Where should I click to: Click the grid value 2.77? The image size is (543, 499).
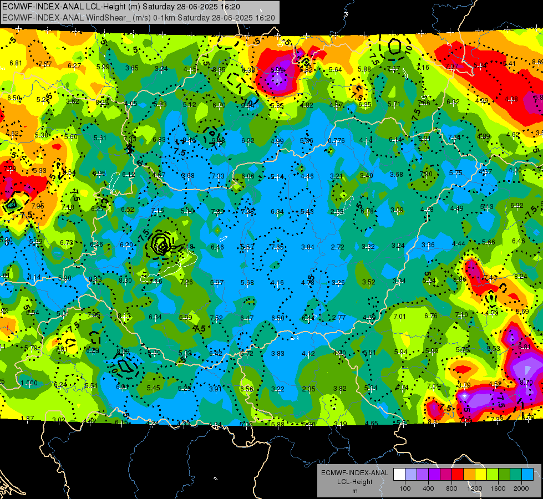coord(339,318)
